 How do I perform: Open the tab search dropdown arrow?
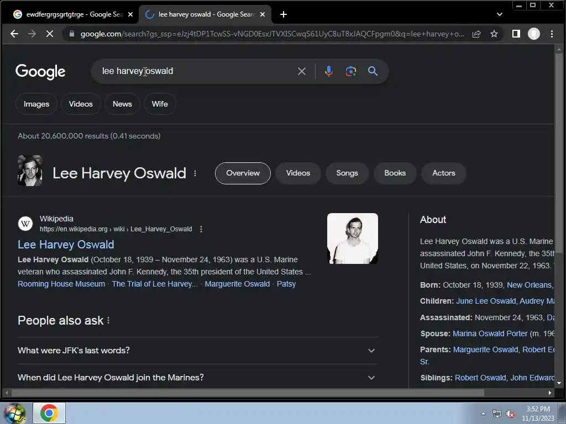pos(500,14)
